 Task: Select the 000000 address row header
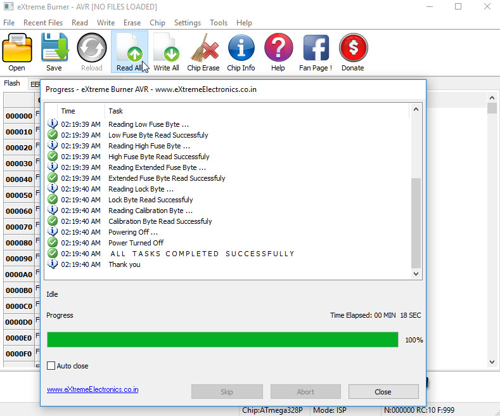point(19,116)
